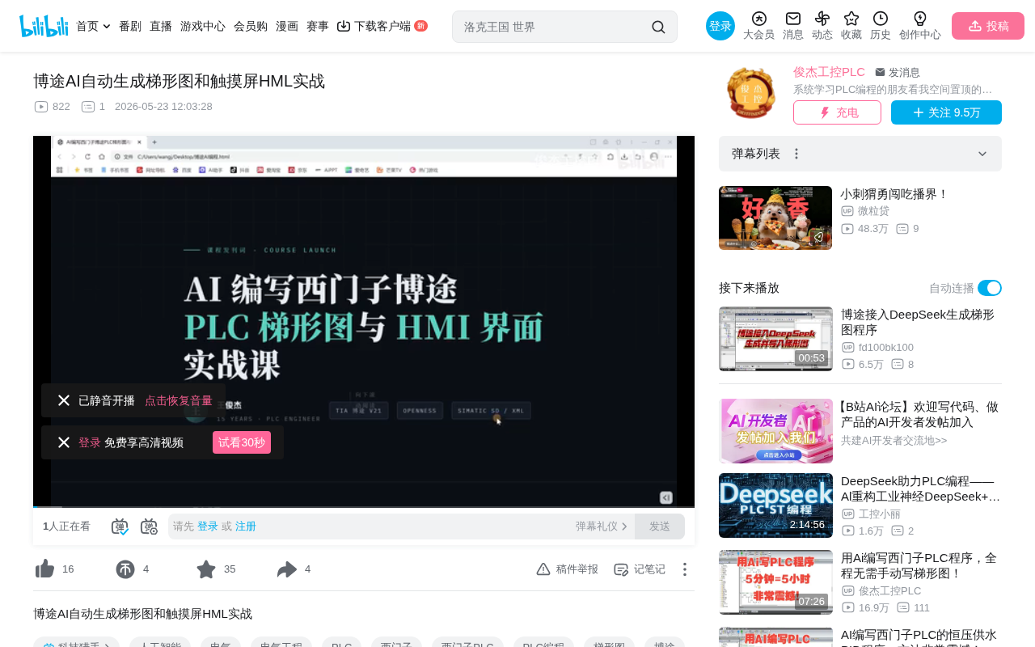
Task: Expand the 弹幕列表 chevron
Action: pos(982,154)
